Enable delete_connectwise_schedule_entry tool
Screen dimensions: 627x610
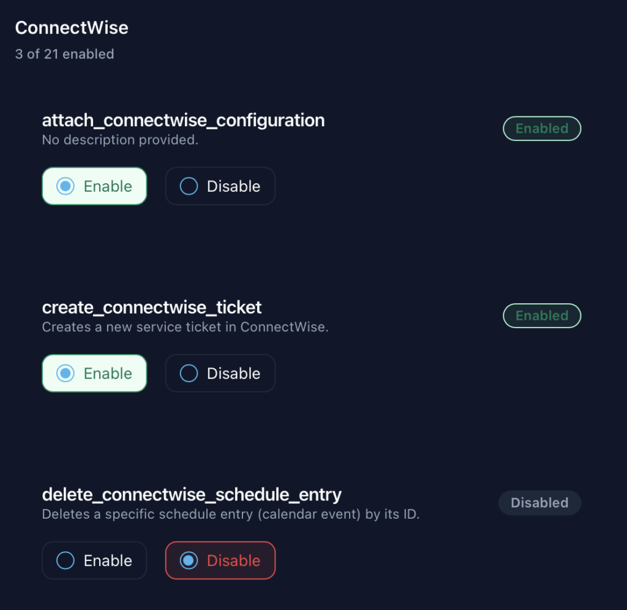[x=94, y=560]
